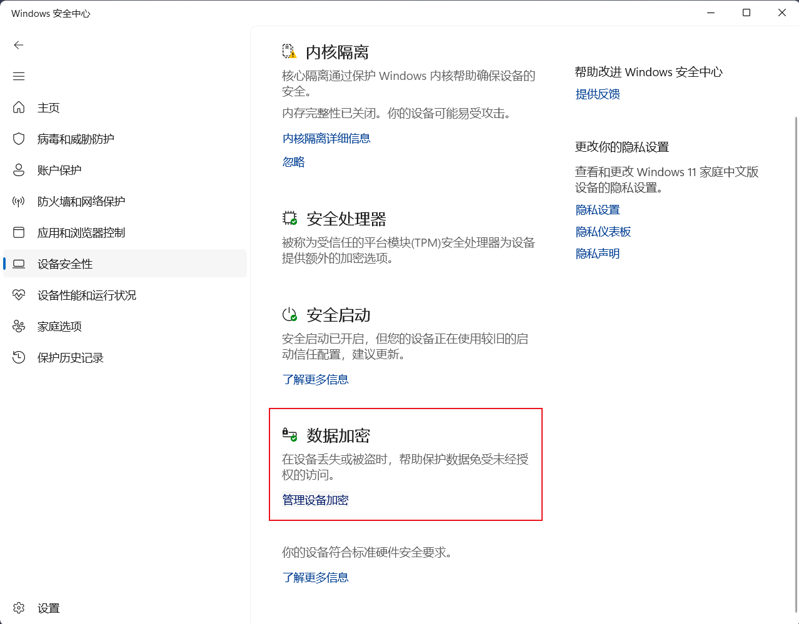Click the 数据加密 lock icon
Image resolution: width=799 pixels, height=624 pixels.
[x=289, y=435]
